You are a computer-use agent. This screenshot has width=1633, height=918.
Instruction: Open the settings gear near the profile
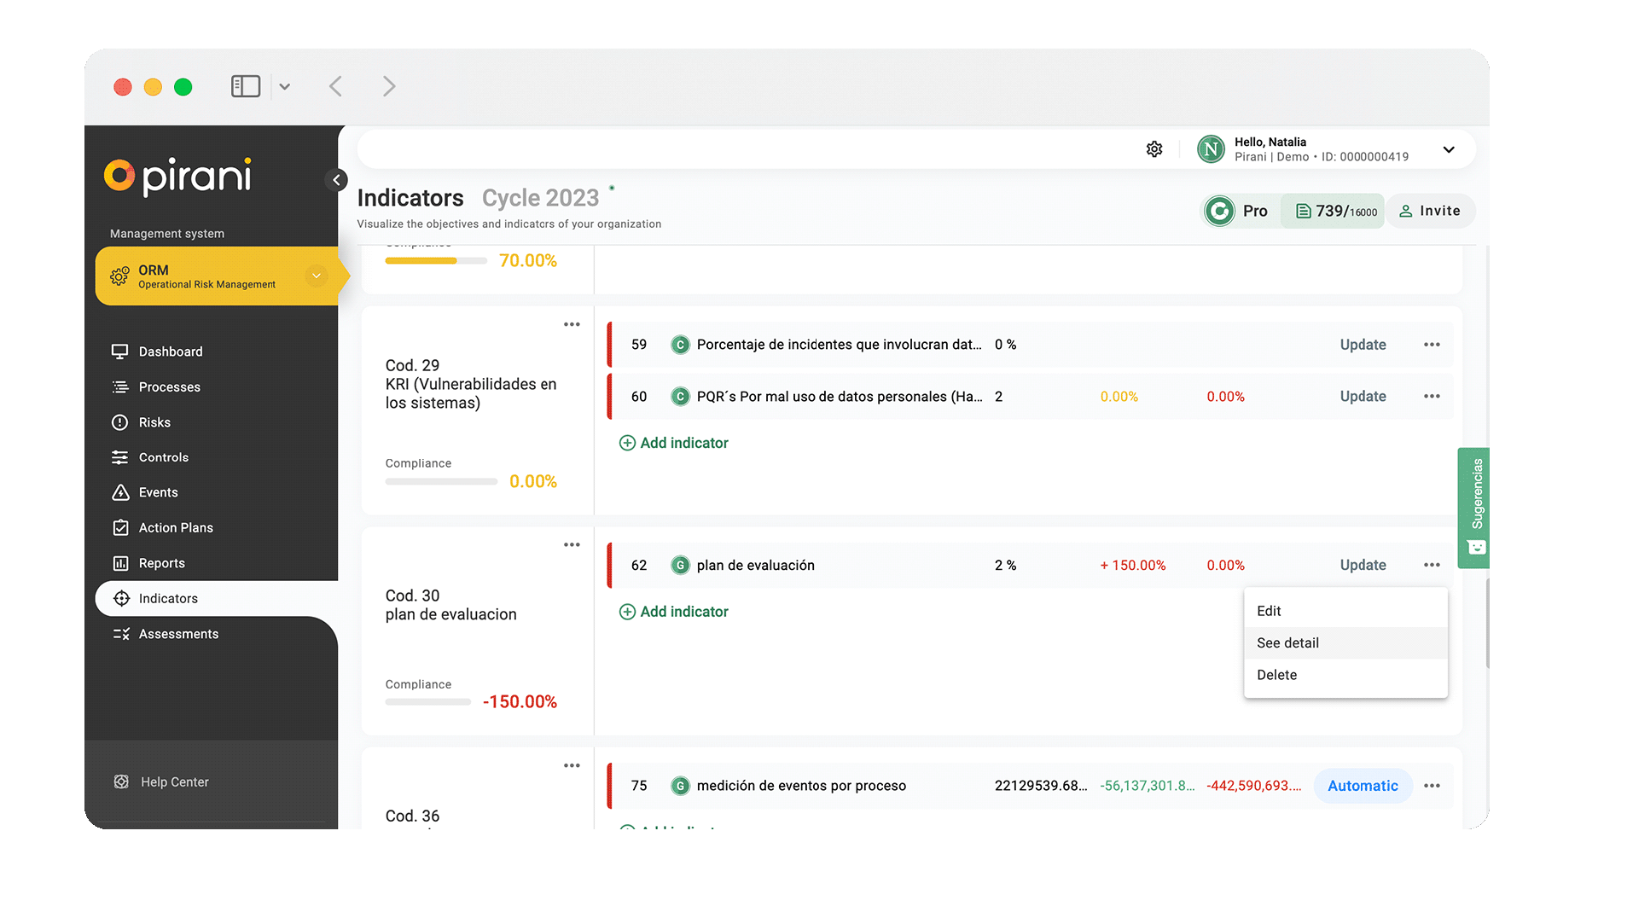click(x=1154, y=148)
